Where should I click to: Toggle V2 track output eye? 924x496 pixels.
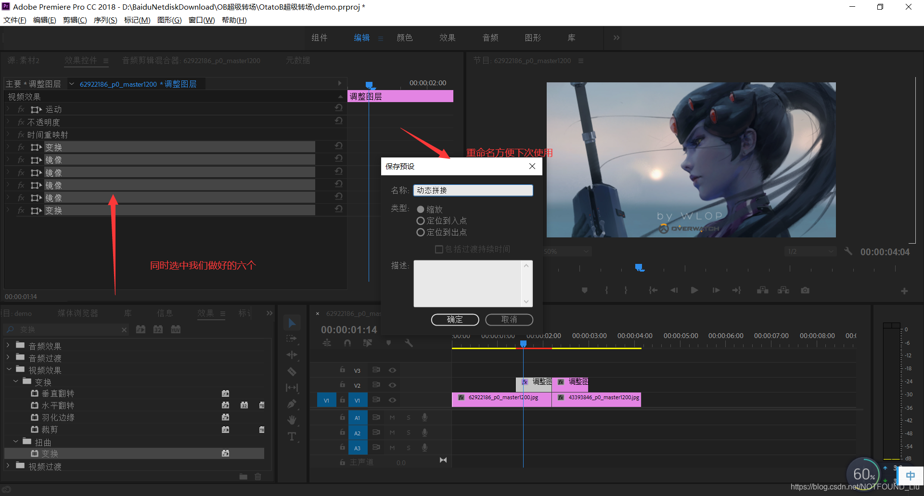tap(392, 385)
